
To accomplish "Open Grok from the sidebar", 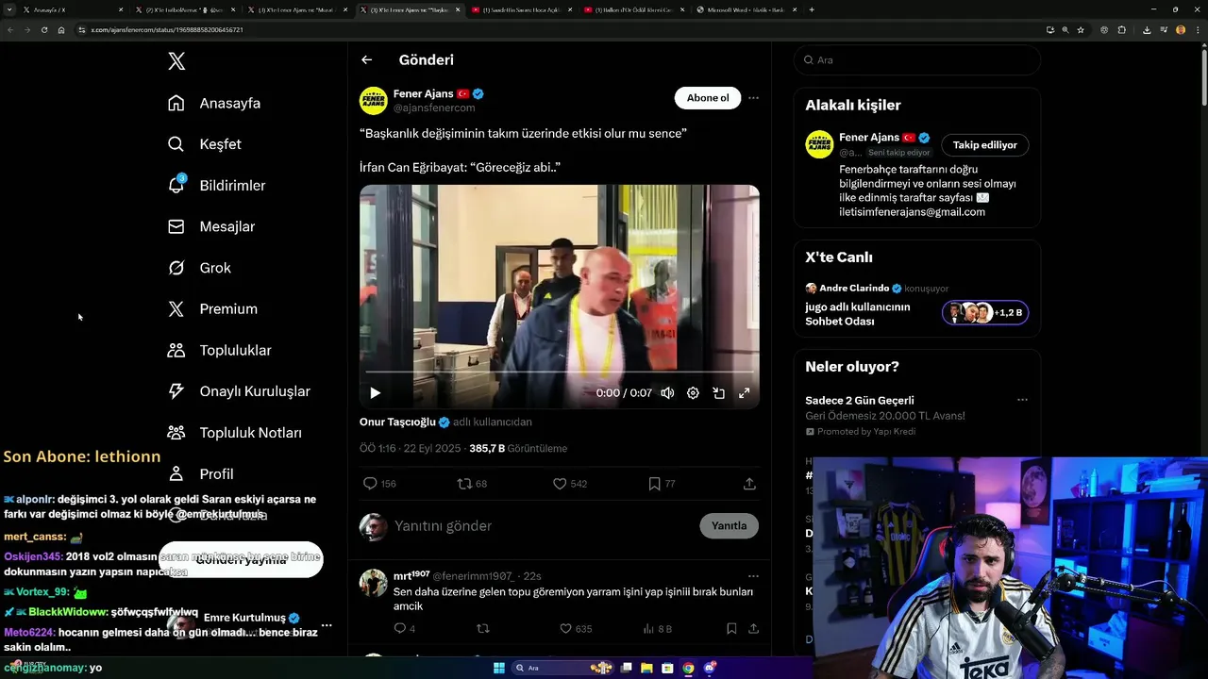I will point(199,268).
